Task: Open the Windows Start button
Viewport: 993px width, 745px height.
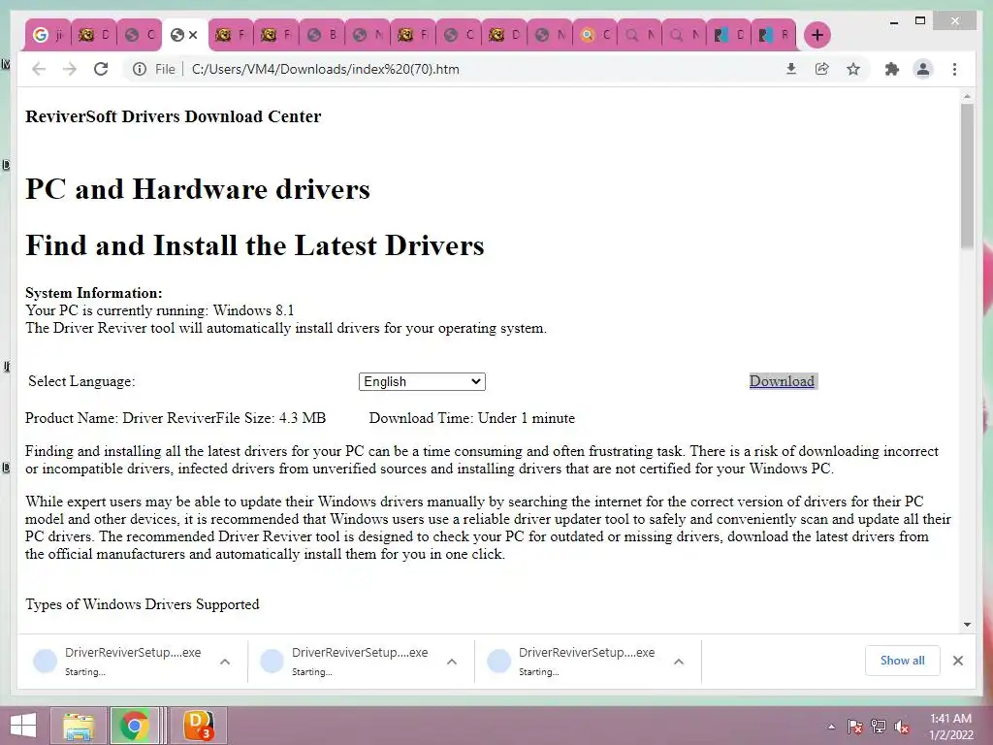Action: pos(23,726)
